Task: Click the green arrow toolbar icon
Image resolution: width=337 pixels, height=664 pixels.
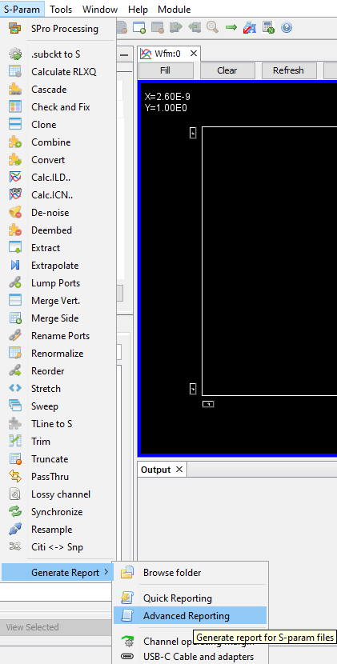Action: point(231,27)
